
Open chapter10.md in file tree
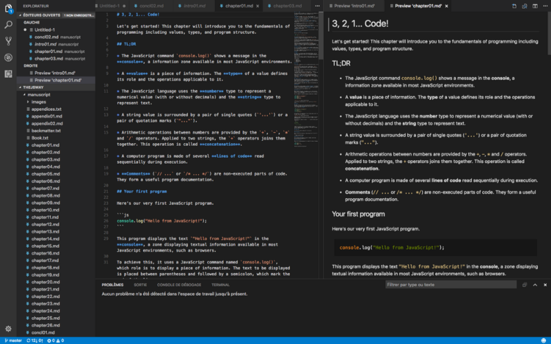point(56,210)
